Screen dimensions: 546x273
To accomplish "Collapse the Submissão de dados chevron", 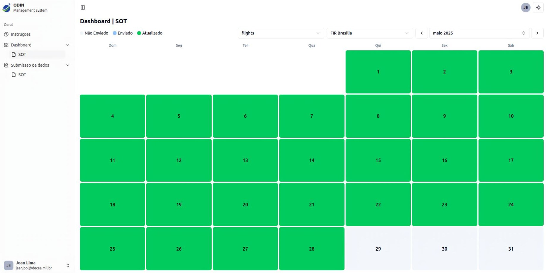I will [68, 65].
